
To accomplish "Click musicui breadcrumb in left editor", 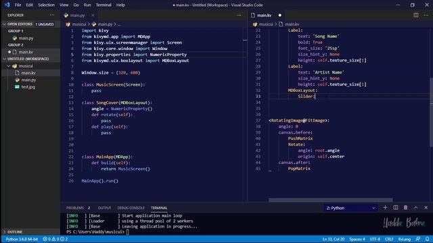I will pos(79,24).
